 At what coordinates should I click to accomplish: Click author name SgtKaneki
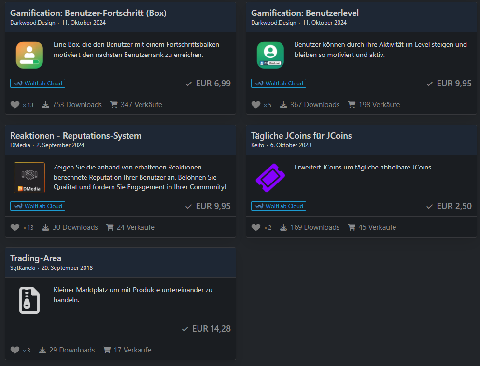(24, 268)
